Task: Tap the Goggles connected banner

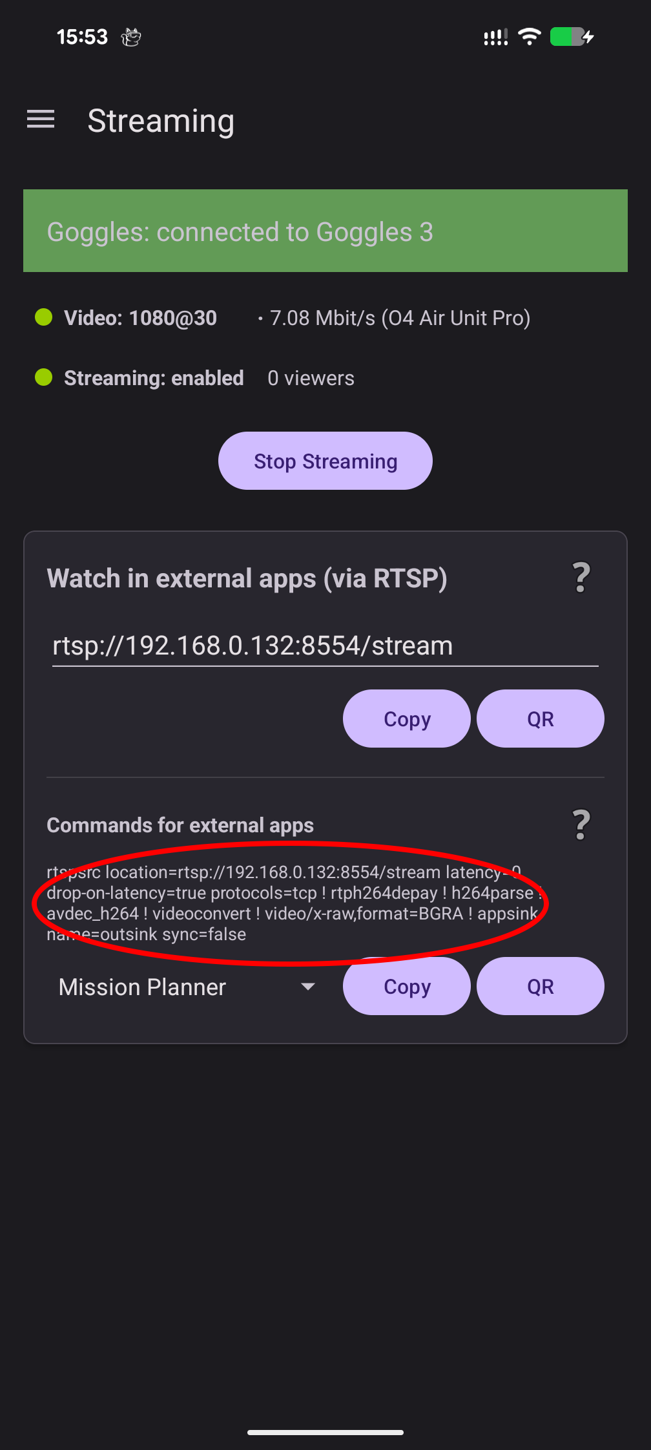Action: [325, 231]
